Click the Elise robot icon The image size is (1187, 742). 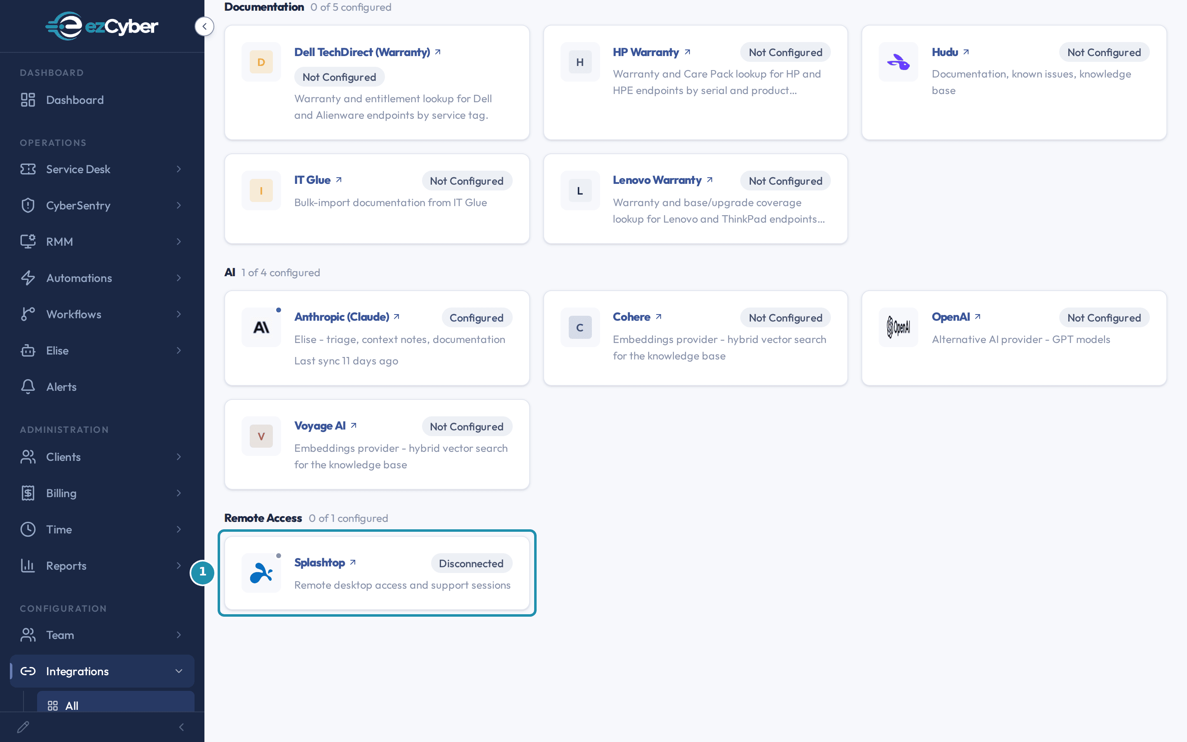(x=28, y=350)
